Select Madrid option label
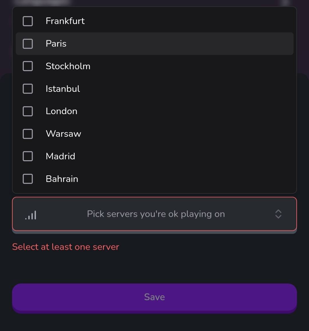 60,156
